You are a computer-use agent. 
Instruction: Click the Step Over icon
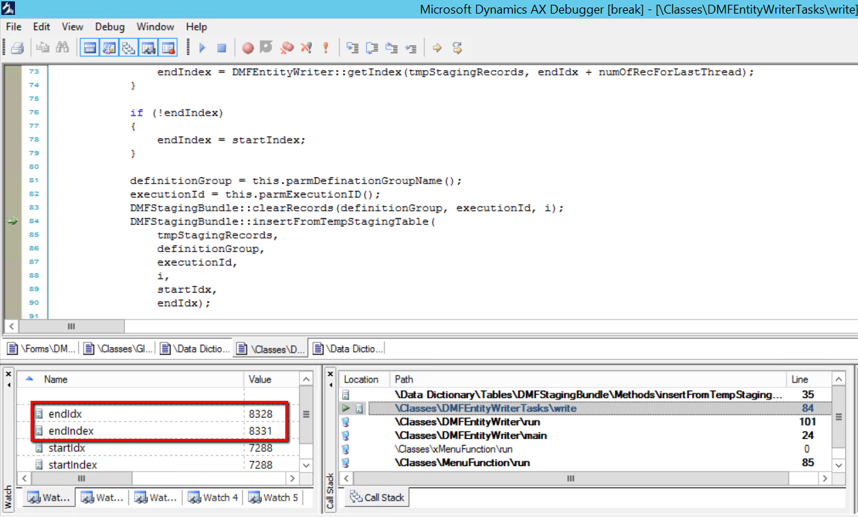[372, 48]
